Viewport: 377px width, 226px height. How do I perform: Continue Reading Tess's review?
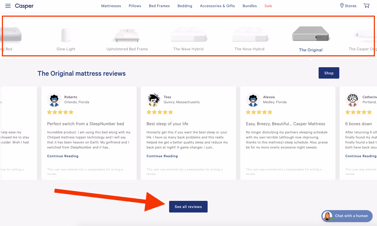(x=162, y=156)
